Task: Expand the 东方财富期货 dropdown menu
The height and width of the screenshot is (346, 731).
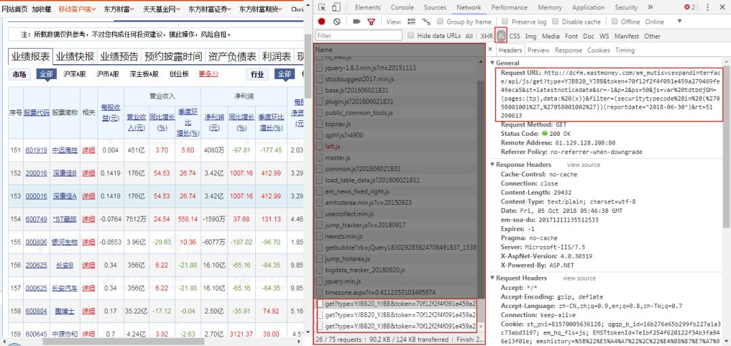Action: point(261,9)
